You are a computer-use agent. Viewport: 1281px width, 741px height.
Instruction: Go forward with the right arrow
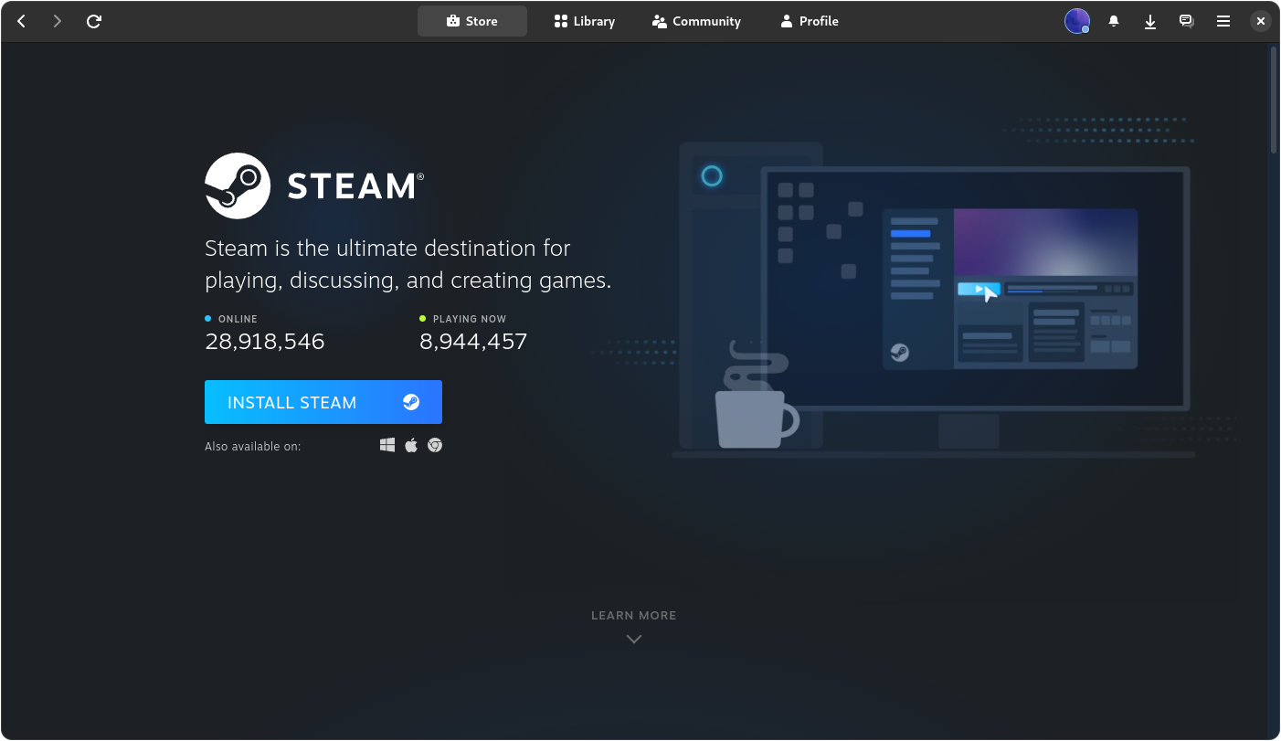(x=58, y=21)
